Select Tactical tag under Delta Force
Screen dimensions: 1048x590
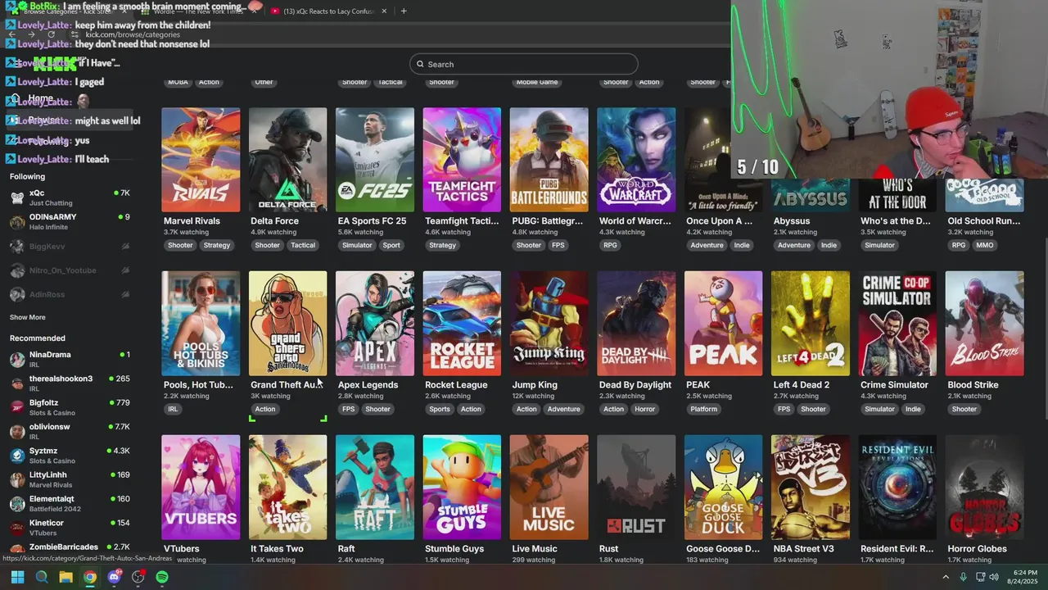click(303, 245)
